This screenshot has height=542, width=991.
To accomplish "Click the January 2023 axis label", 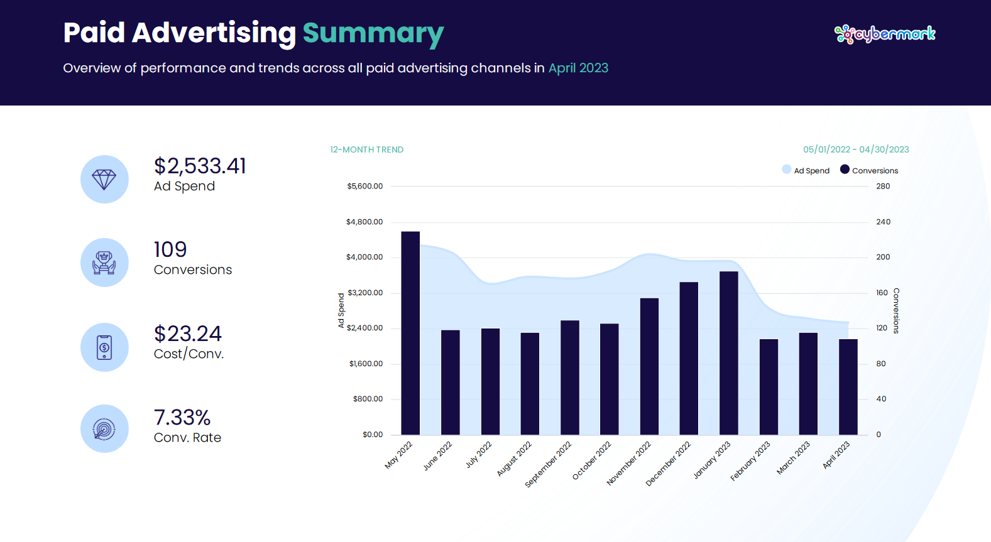I will point(711,460).
